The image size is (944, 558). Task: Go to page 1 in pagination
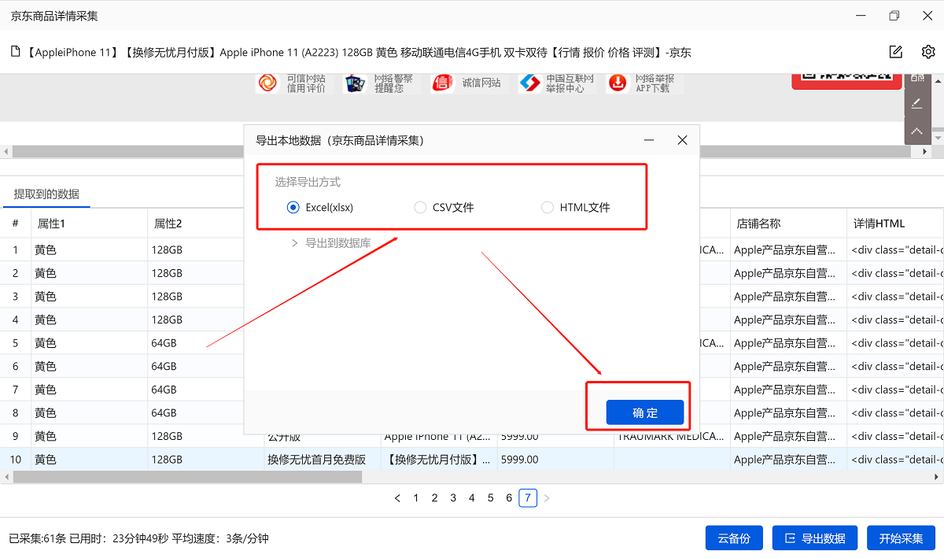[416, 498]
